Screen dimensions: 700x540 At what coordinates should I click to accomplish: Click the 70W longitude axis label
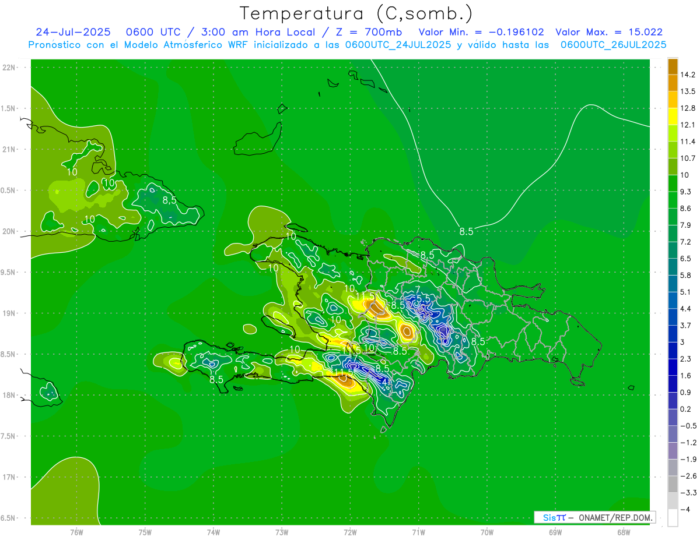[487, 532]
